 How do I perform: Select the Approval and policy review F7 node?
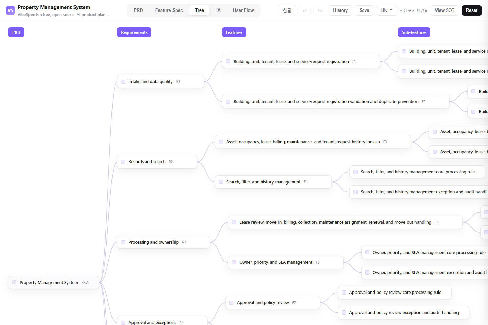273,303
